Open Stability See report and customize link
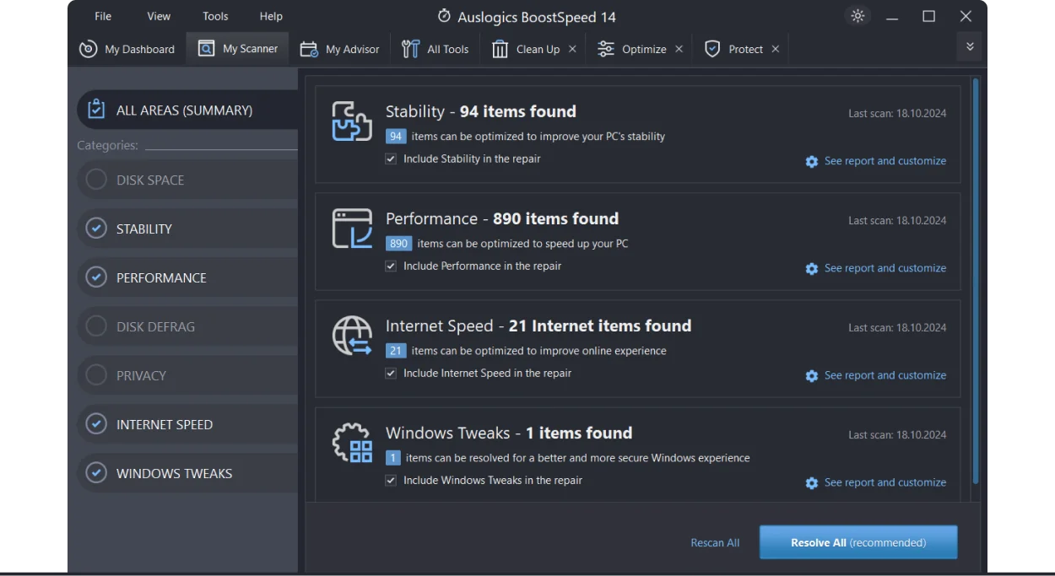The image size is (1055, 576). 885,161
